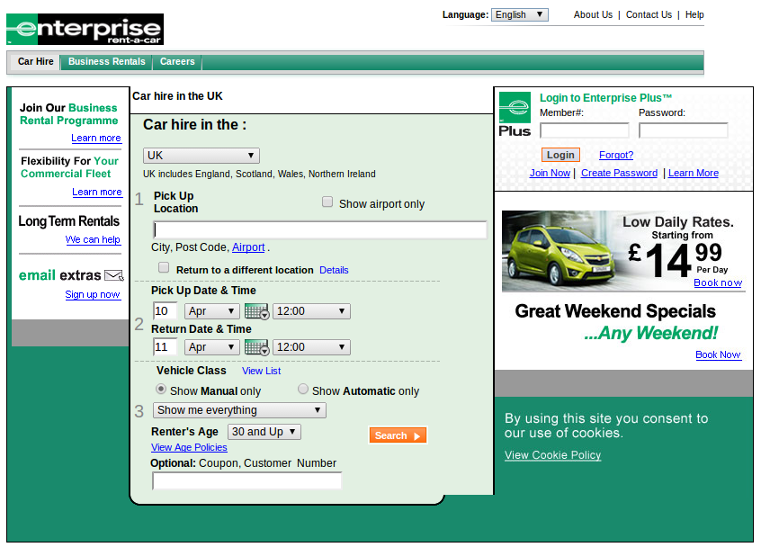Open Renter's Age dropdown
This screenshot has height=547, width=761.
[264, 432]
